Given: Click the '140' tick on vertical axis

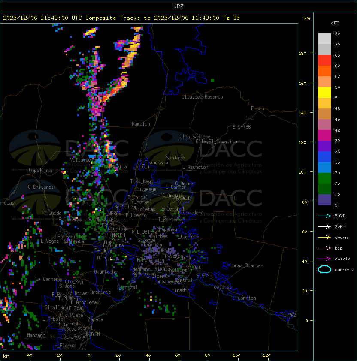Looking at the screenshot, I should 302,113.
